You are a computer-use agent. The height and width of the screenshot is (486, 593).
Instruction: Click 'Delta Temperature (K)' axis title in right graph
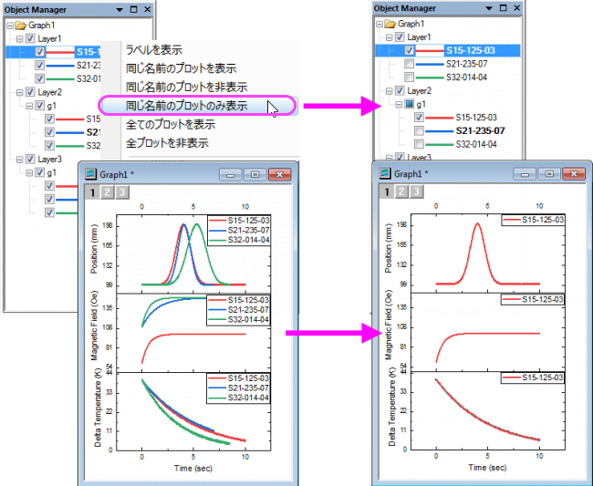point(391,408)
